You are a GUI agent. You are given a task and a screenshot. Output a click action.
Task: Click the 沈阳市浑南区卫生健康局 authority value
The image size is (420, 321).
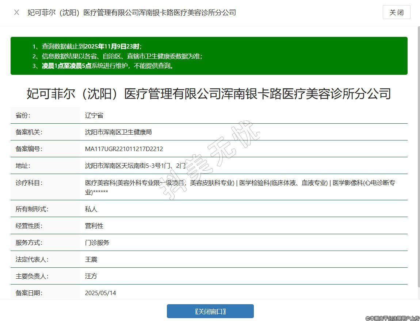point(118,132)
